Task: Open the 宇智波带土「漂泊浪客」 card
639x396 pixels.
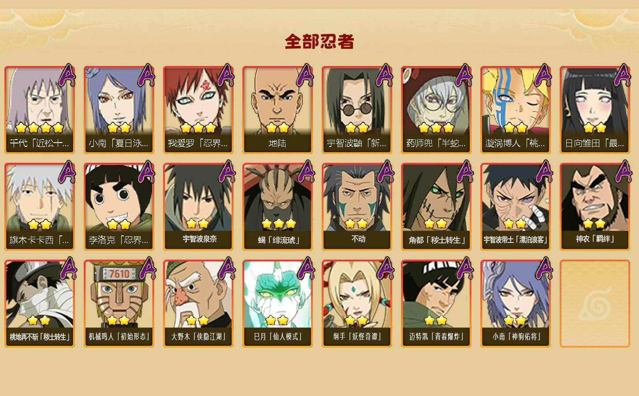Action: [x=515, y=207]
